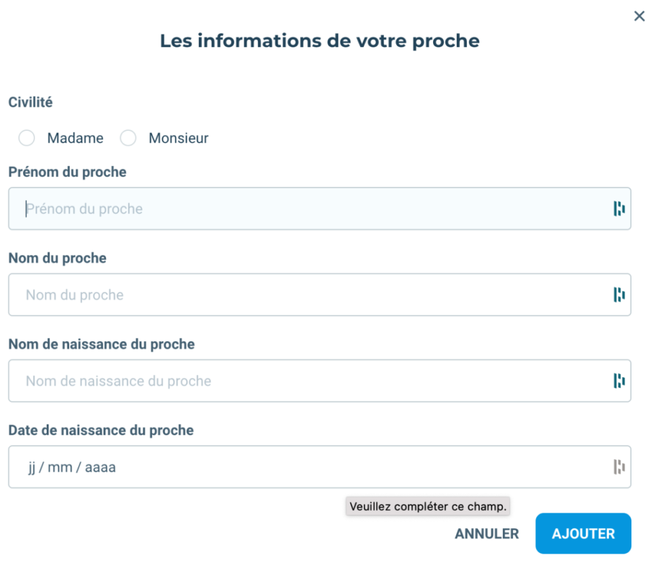The image size is (655, 576).
Task: Select the Madame radio button
Action: click(x=27, y=138)
